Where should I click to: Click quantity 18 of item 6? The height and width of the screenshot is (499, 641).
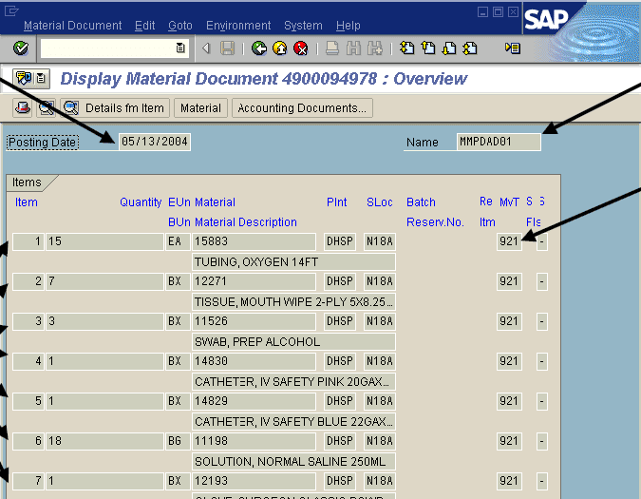104,441
